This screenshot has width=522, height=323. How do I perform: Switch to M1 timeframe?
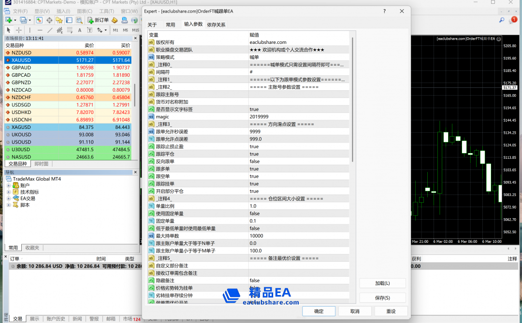point(116,30)
